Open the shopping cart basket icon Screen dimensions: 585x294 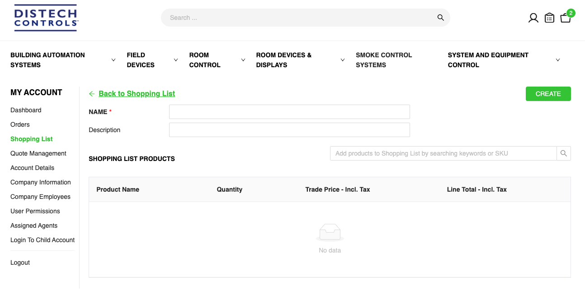[565, 18]
